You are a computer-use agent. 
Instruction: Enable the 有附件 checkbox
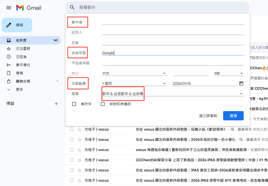[74, 104]
